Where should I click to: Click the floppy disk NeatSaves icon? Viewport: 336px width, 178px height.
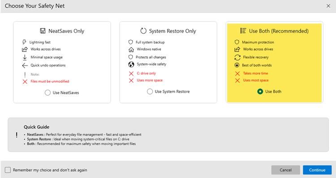tap(43, 31)
